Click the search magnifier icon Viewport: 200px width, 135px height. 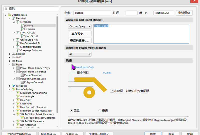(x=6, y=8)
